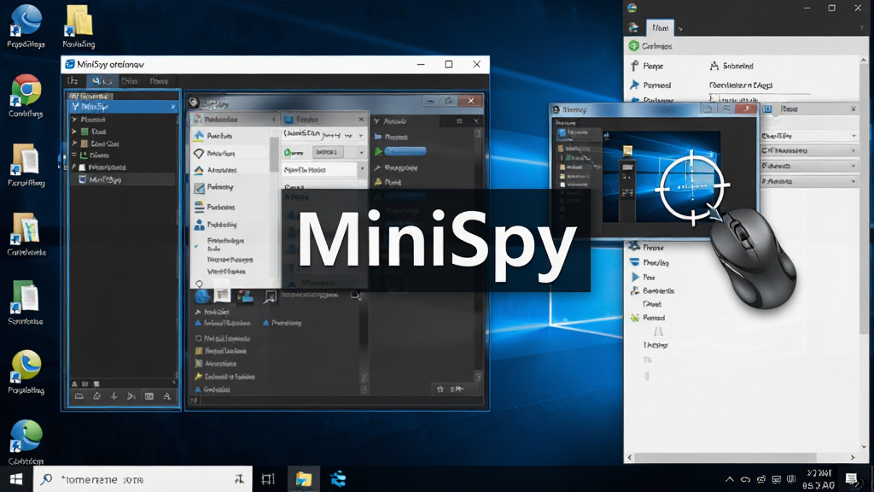Click the crosshair target in the preview window
874x492 pixels.
click(x=692, y=187)
